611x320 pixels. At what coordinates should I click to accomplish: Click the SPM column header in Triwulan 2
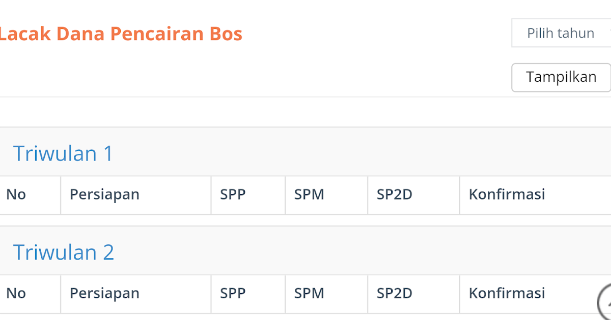[309, 294]
